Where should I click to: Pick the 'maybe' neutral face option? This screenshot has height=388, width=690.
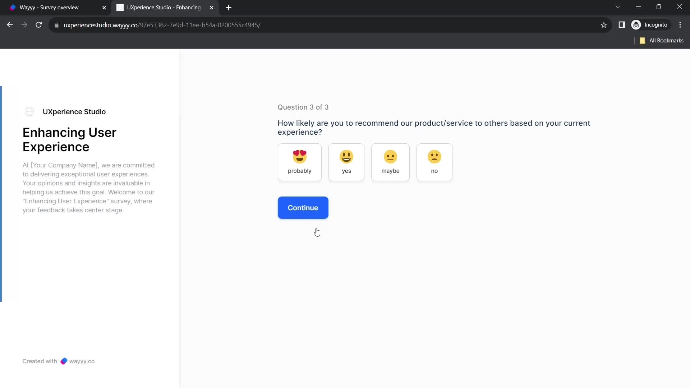[390, 162]
